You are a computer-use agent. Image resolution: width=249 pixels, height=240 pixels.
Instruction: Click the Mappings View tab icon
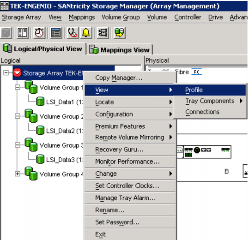[94, 49]
